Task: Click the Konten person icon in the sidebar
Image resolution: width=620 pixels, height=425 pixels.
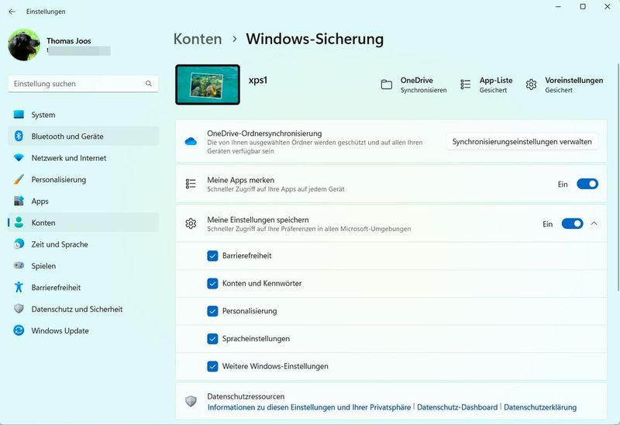Action: [x=19, y=223]
